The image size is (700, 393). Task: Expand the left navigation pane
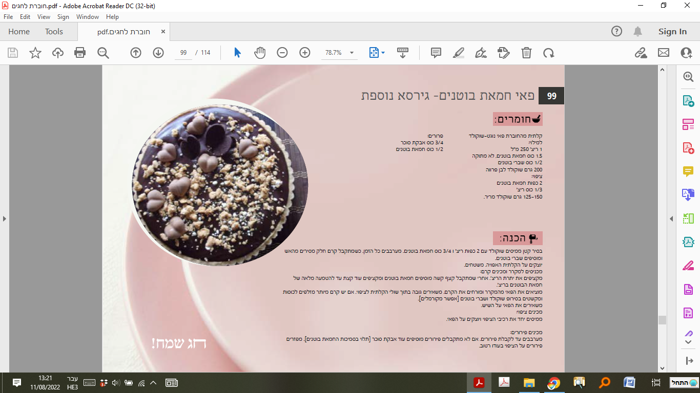[4, 219]
